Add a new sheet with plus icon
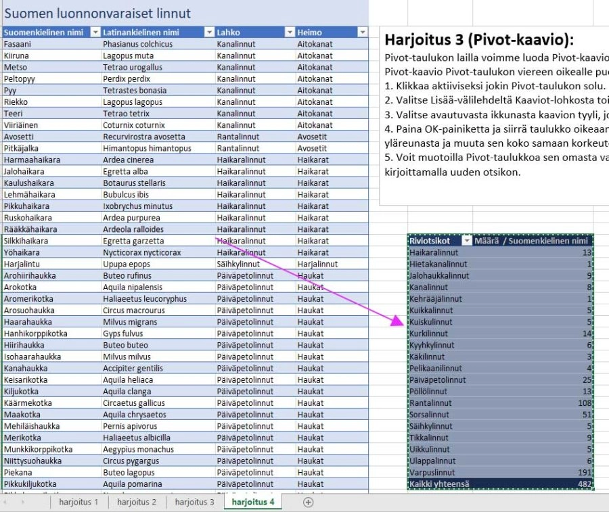 (309, 503)
